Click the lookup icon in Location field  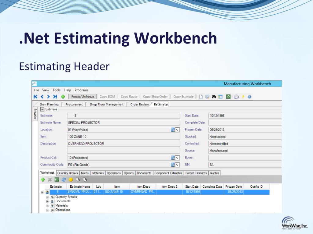(x=173, y=130)
